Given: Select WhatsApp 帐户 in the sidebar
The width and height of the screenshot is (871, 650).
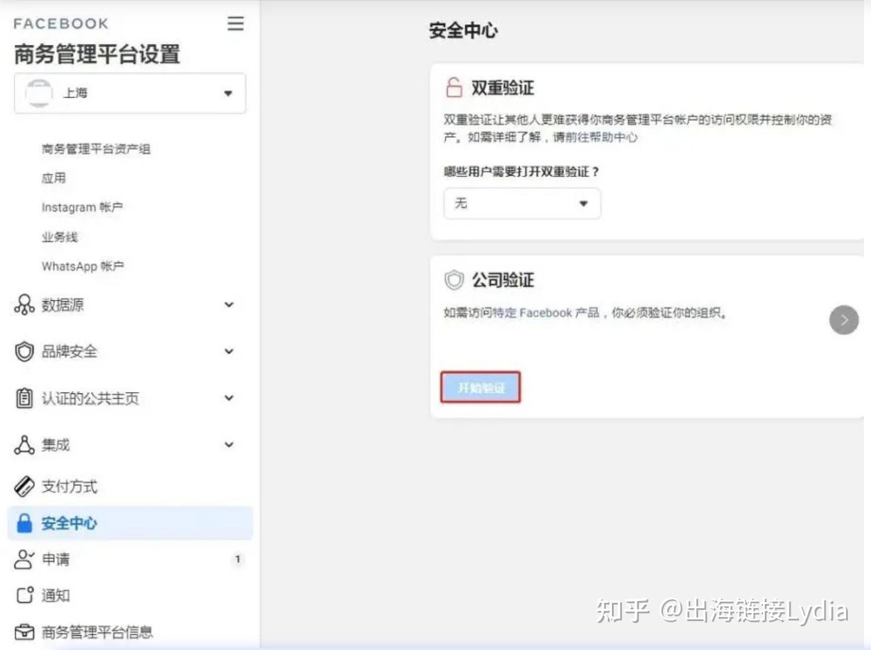Looking at the screenshot, I should [x=83, y=266].
